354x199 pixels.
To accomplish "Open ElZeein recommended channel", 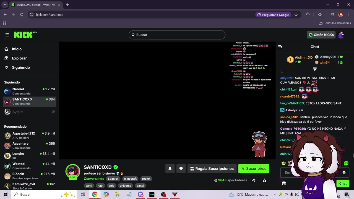I will (30, 176).
